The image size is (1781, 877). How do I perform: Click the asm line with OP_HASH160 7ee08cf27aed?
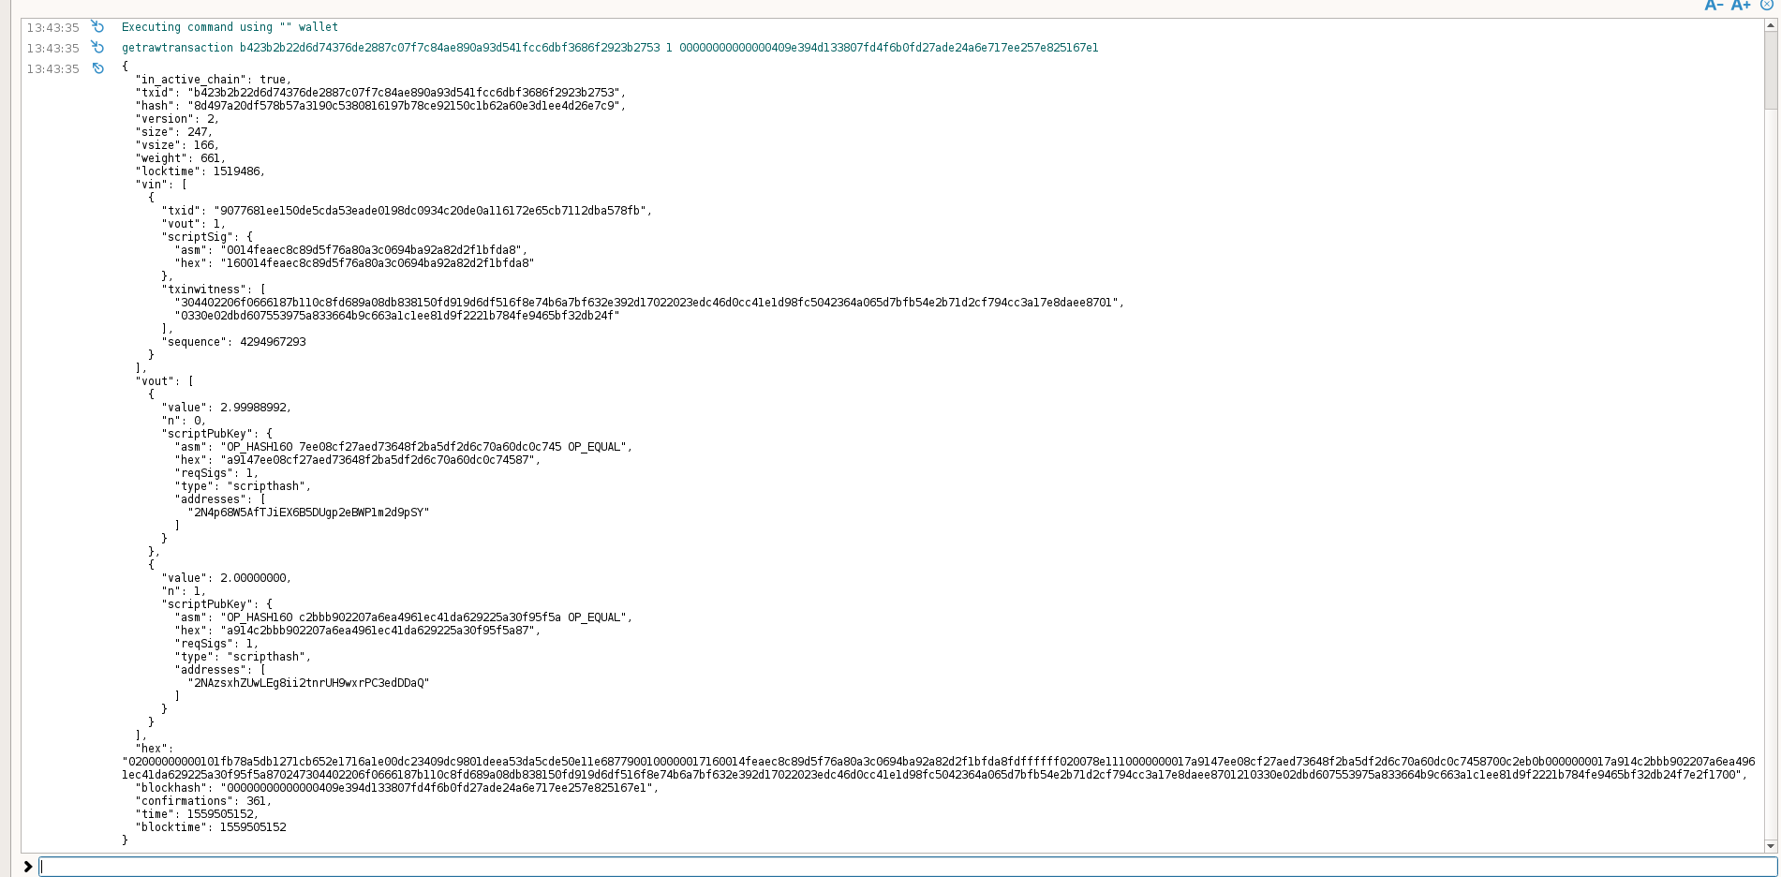tap(403, 447)
